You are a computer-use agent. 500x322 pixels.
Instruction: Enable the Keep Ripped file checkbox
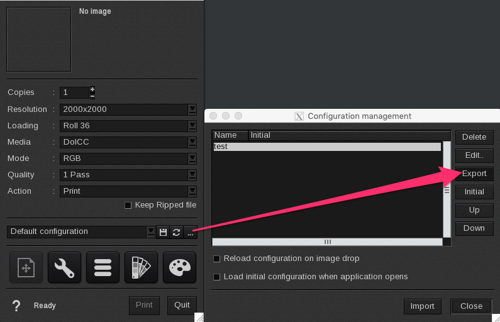tap(128, 205)
